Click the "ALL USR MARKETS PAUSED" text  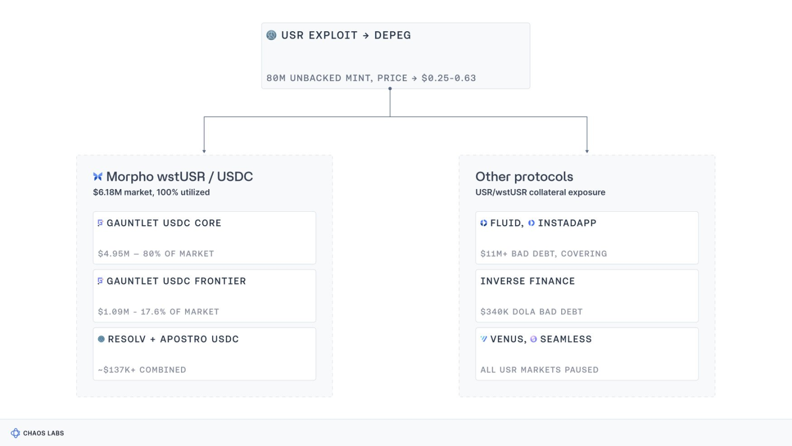tap(539, 370)
